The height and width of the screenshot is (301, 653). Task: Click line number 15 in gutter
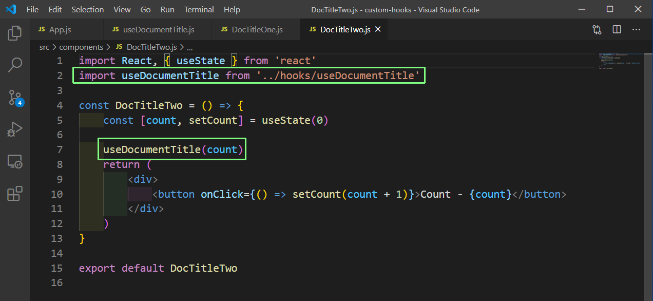57,268
